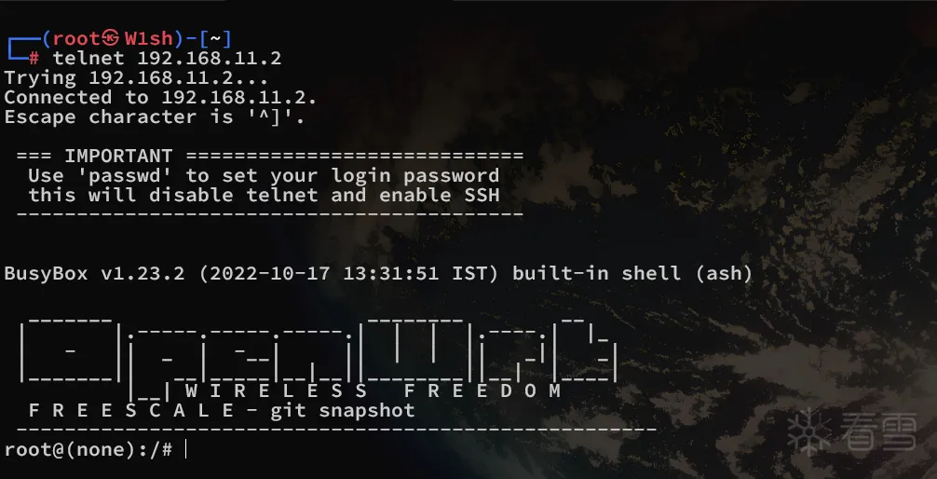
Task: Click the BusyBox v1.23.2 version text
Action: pos(94,274)
